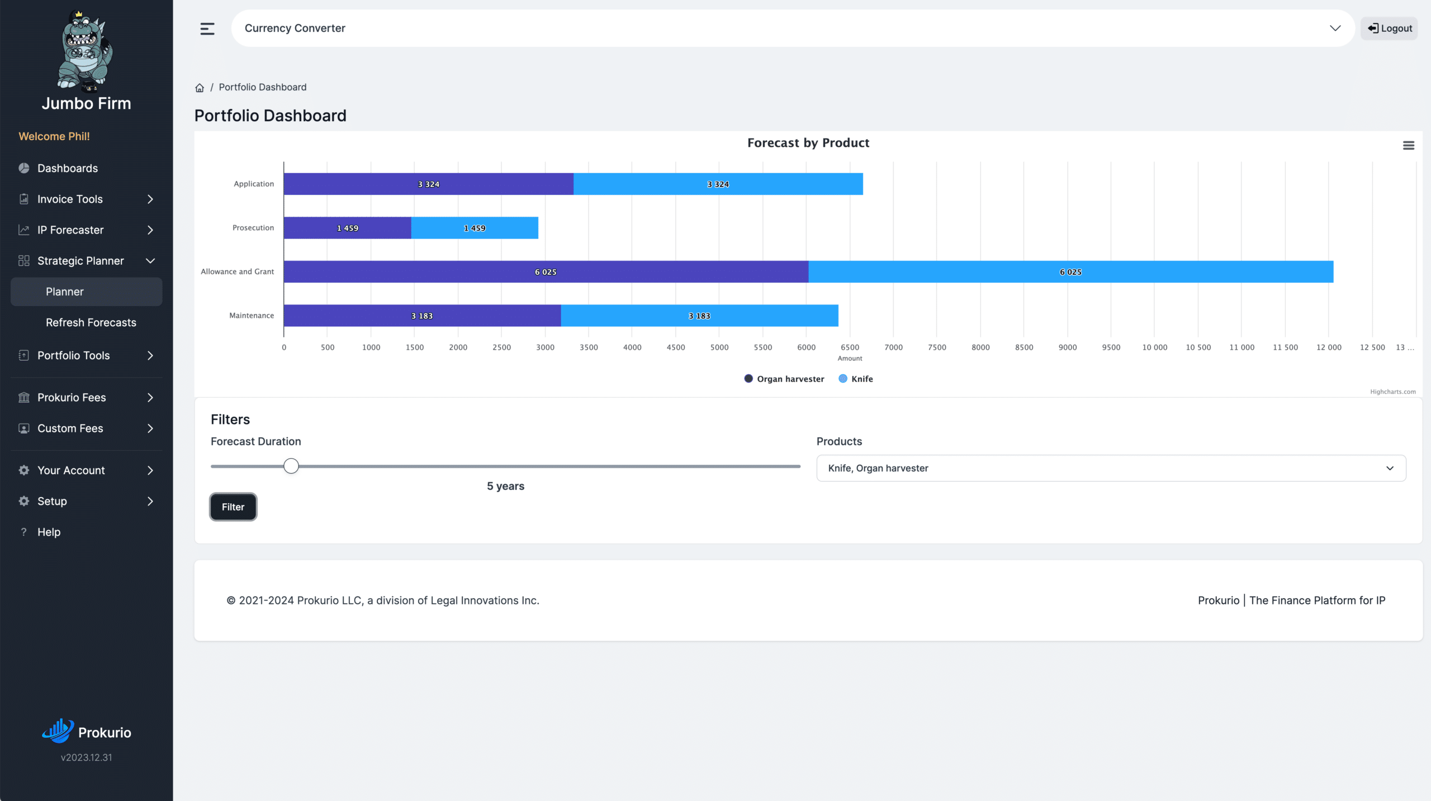Expand the Portfolio Tools submenu chevron
Image resolution: width=1431 pixels, height=801 pixels.
(150, 355)
